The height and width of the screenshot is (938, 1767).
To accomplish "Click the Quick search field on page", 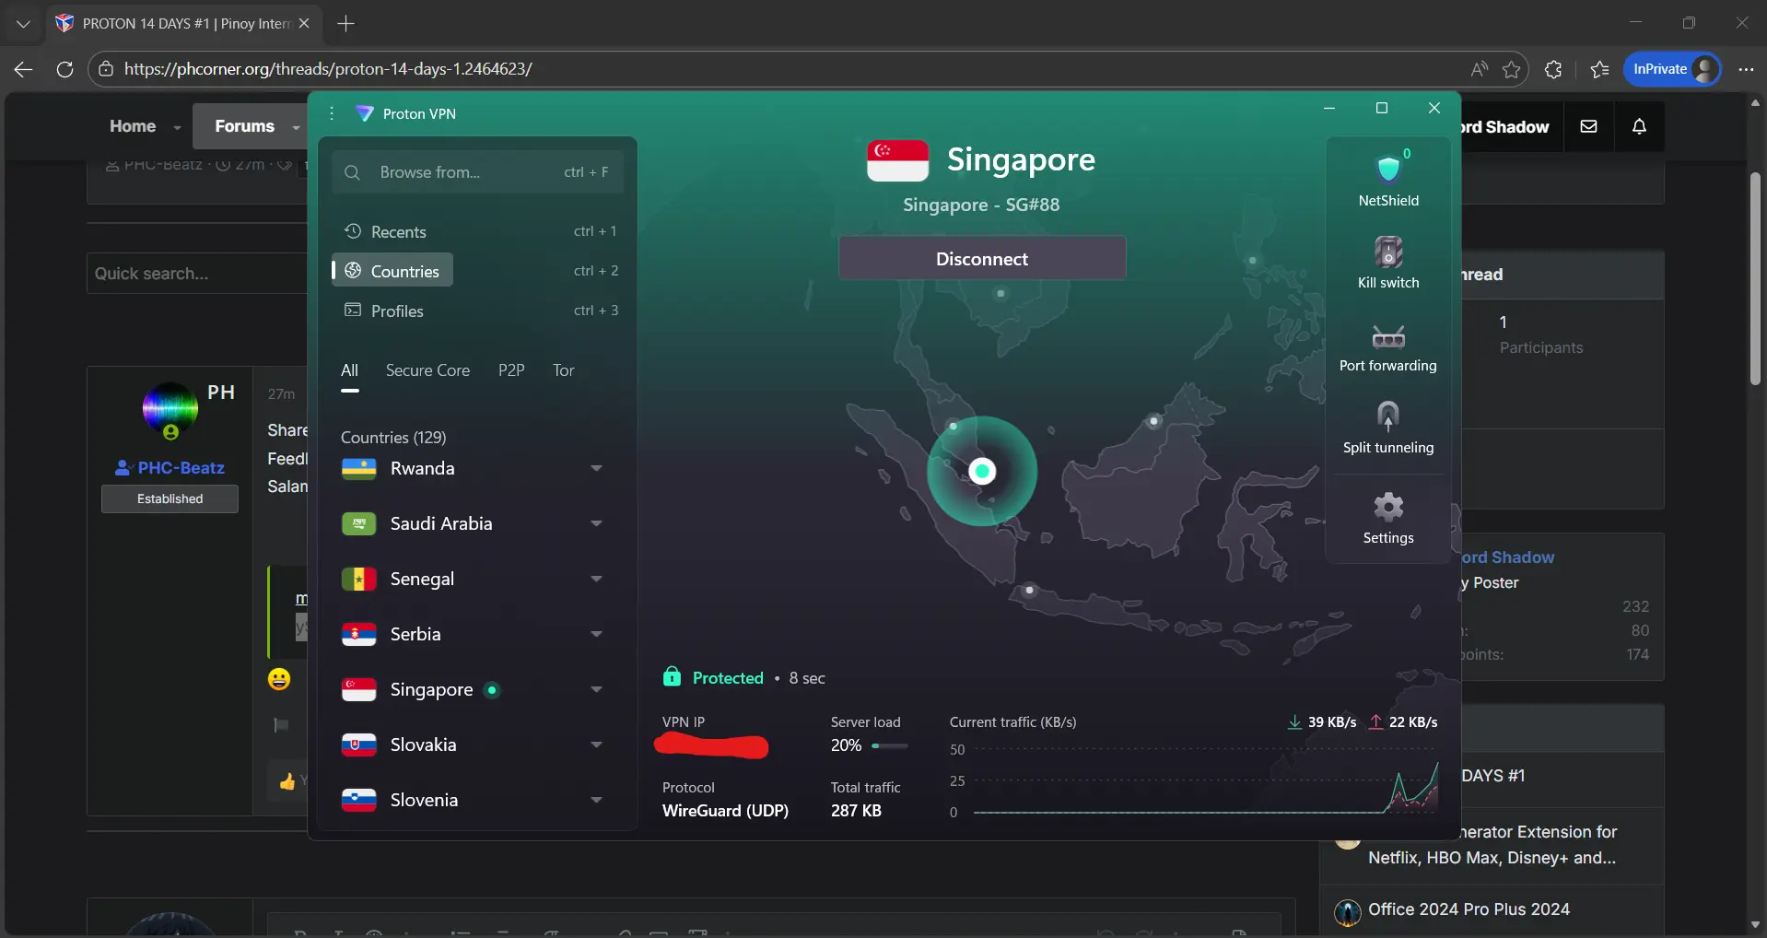I will 196,274.
